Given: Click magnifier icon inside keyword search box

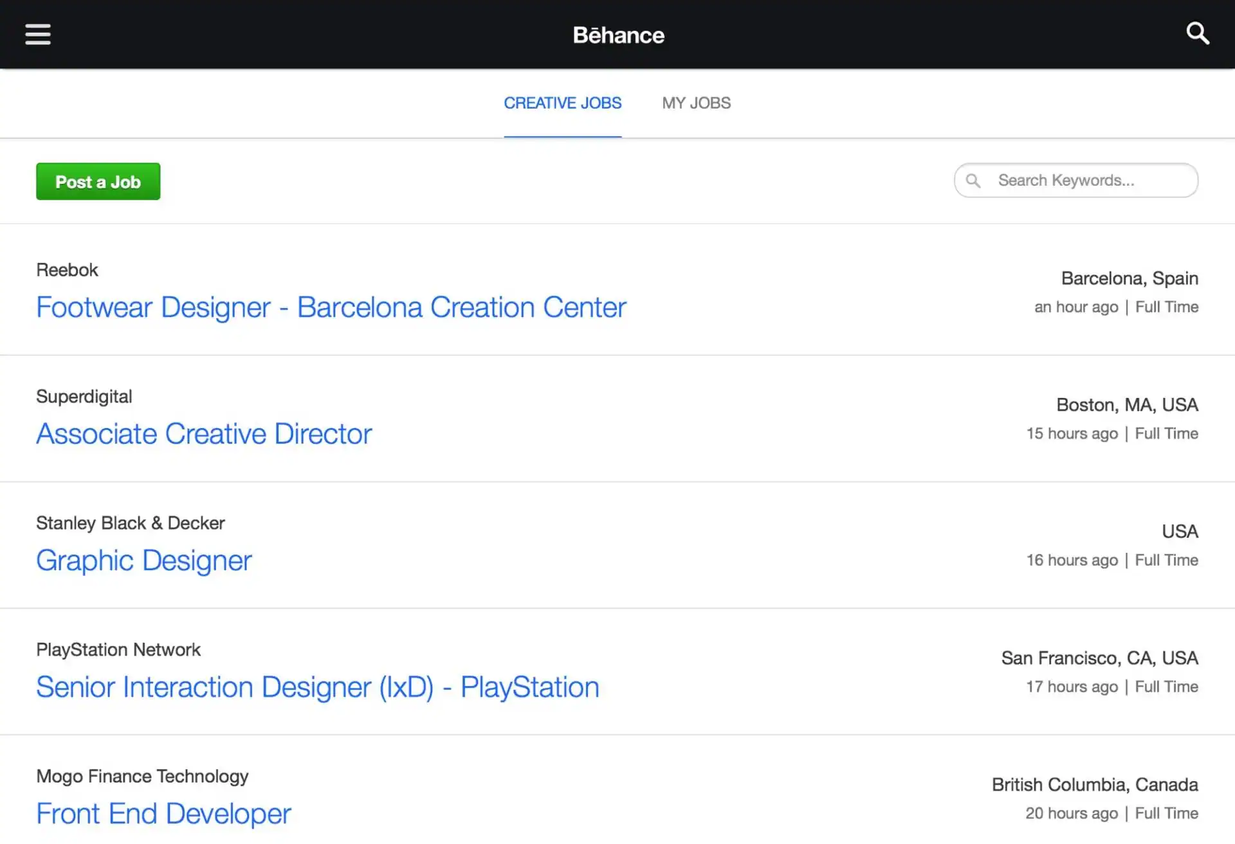Looking at the screenshot, I should tap(973, 181).
